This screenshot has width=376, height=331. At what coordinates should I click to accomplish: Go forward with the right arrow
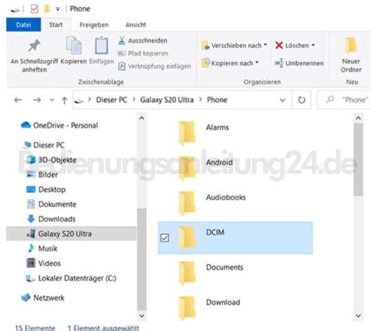click(37, 100)
